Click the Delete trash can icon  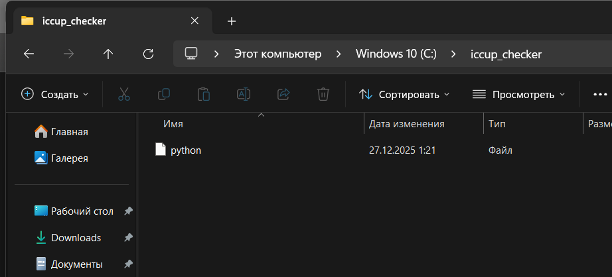[323, 94]
